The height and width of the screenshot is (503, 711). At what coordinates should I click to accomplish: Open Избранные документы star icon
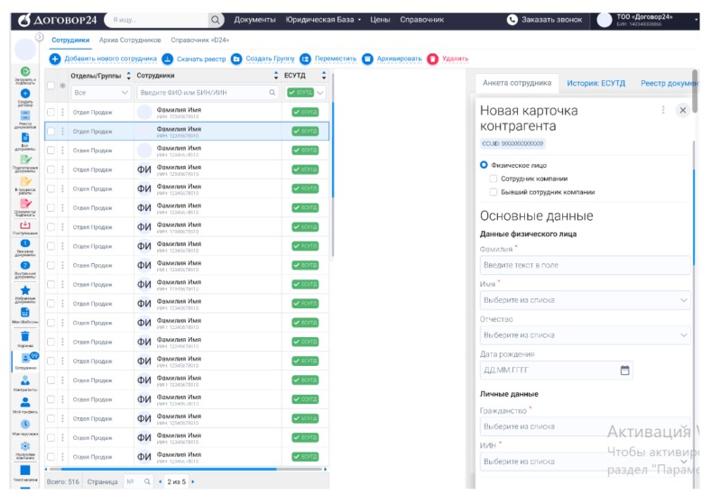25,290
